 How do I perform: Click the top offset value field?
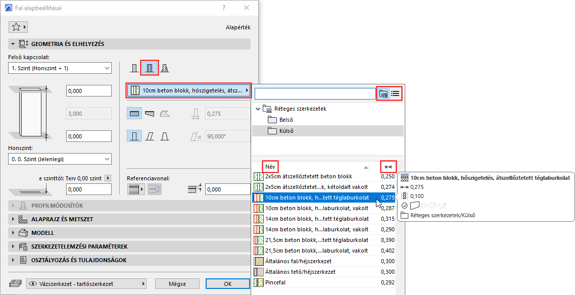click(89, 91)
